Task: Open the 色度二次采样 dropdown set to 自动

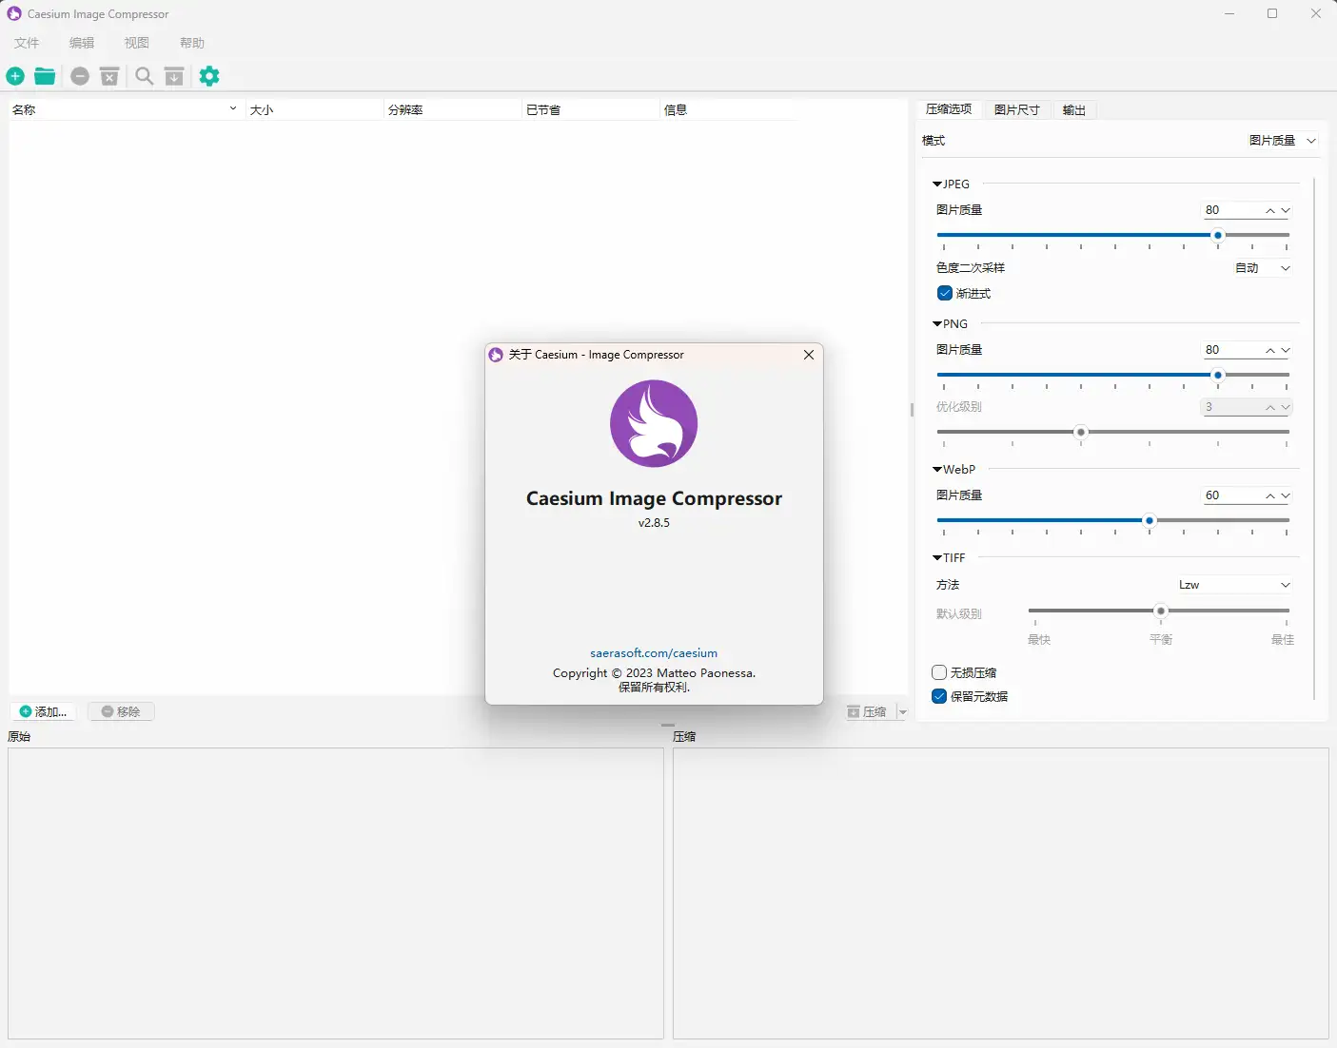Action: pos(1263,268)
